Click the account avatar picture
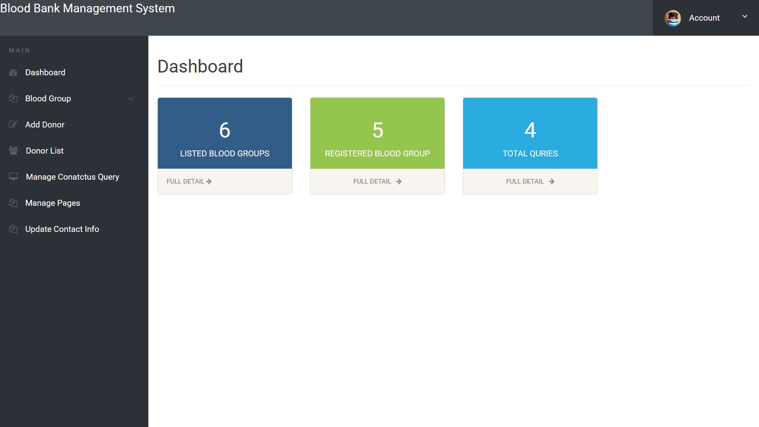This screenshot has width=759, height=427. click(x=673, y=18)
